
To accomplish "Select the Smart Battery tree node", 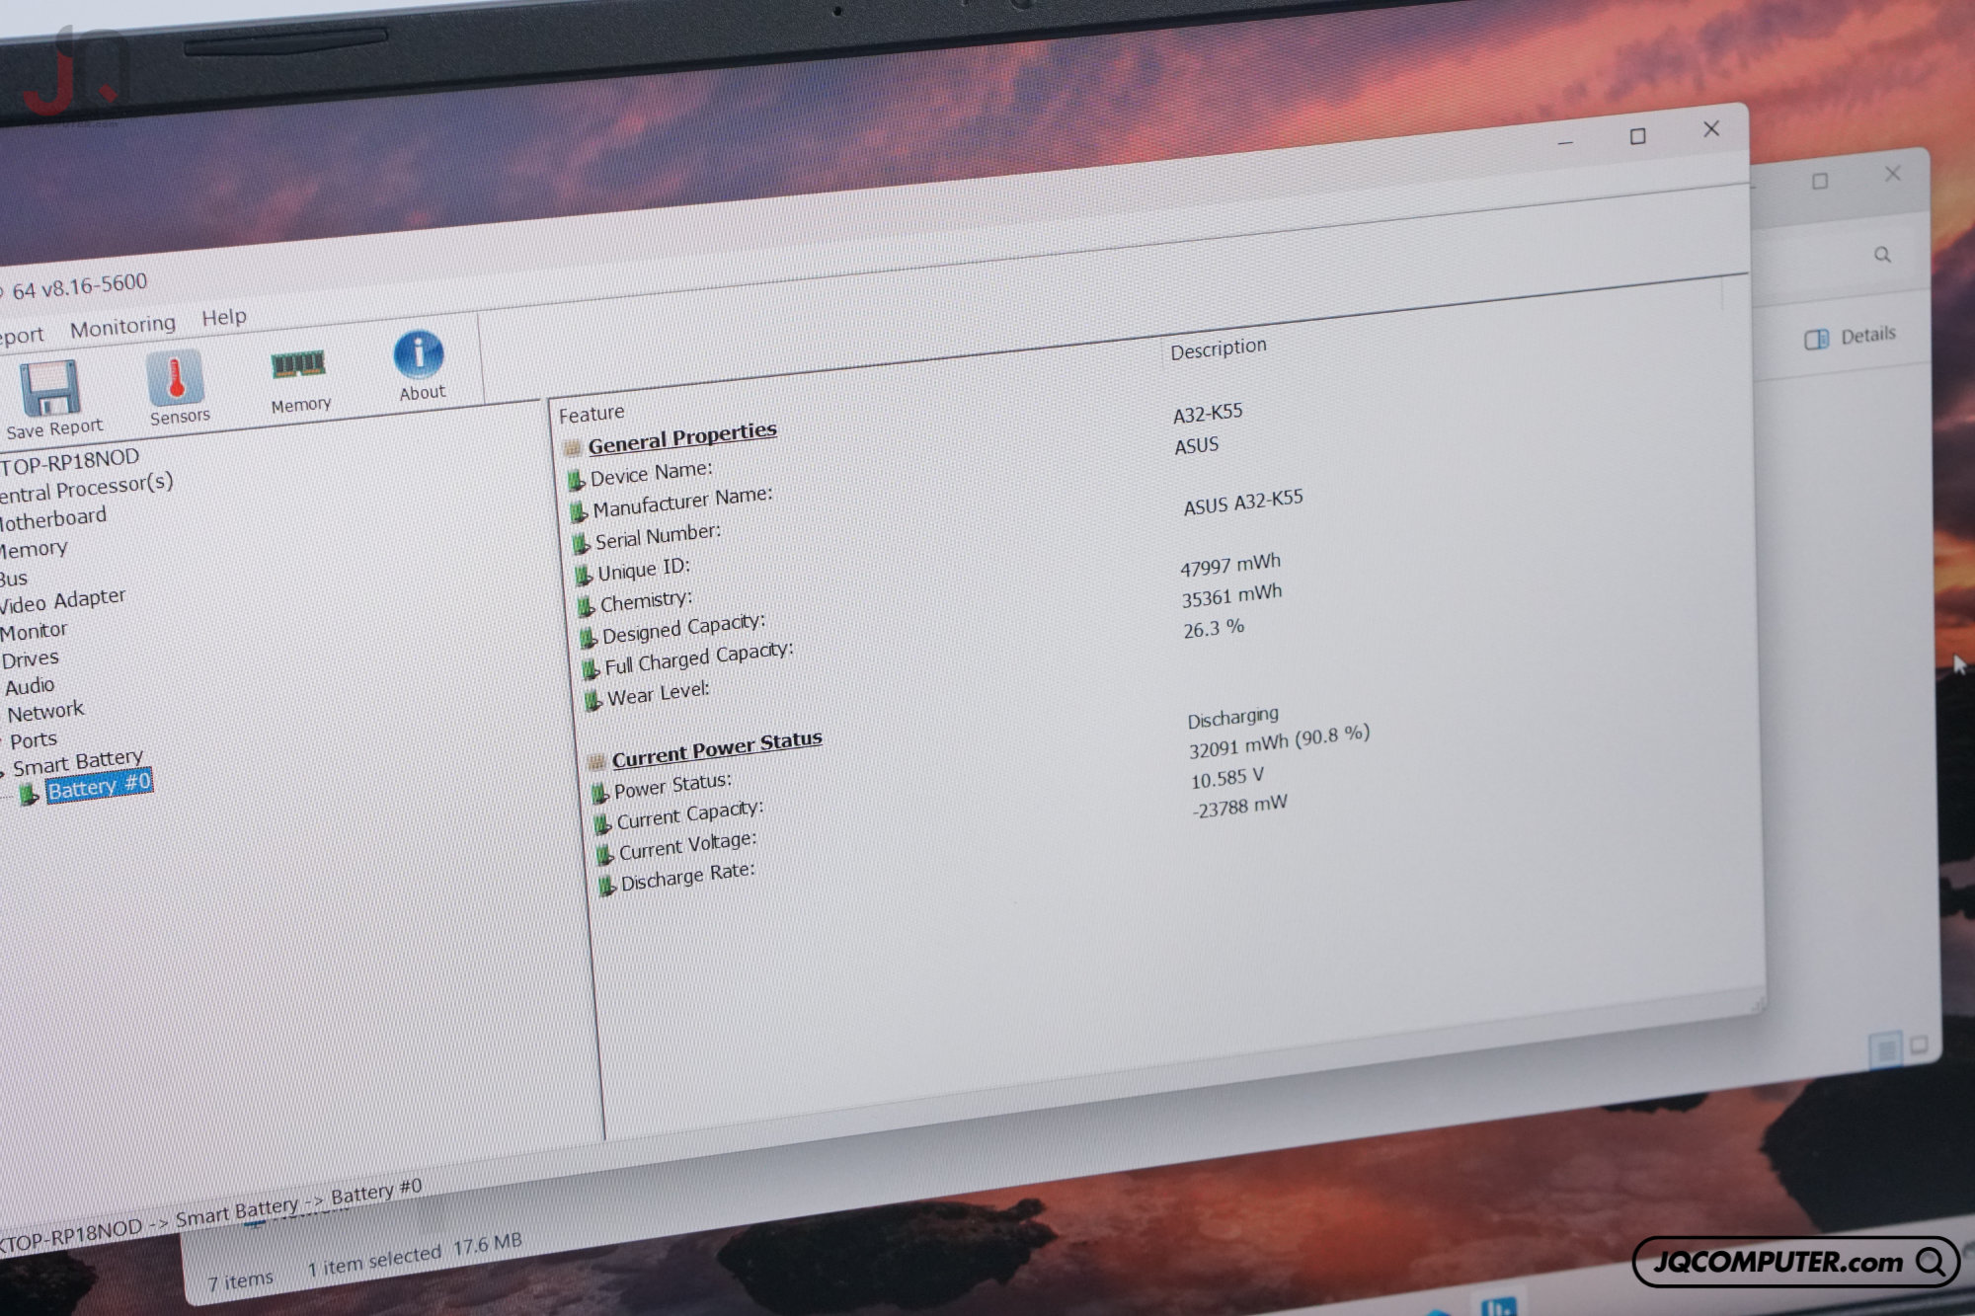I will coord(77,761).
